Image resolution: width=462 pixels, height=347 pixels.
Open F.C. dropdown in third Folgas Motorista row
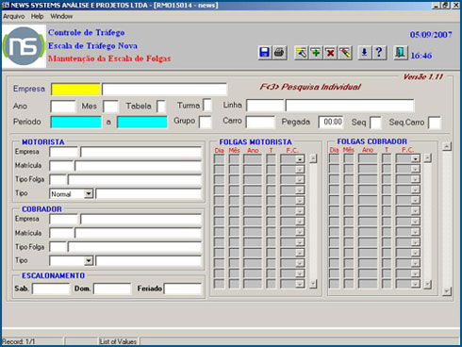coord(300,180)
